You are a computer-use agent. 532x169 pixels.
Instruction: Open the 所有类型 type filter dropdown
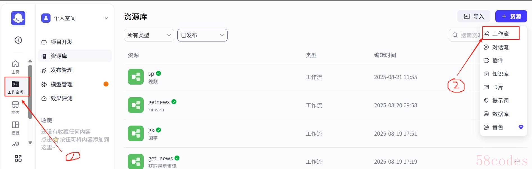coord(149,35)
